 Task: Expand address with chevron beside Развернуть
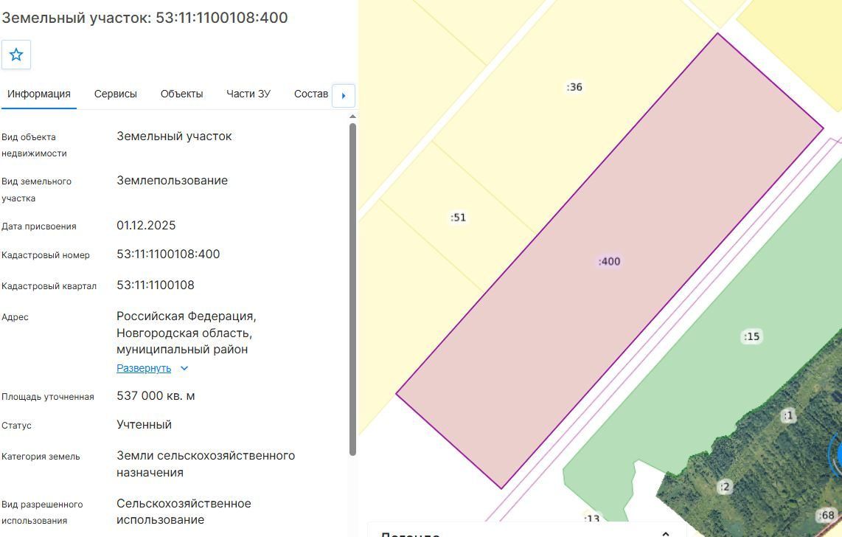point(184,368)
